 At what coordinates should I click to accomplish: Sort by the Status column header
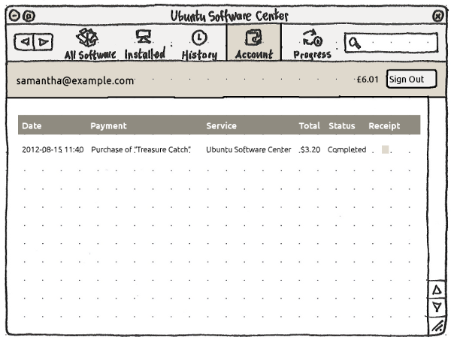[x=341, y=126]
